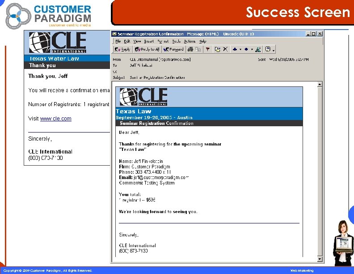Click the 'Seminar Registration Confirmation' dark header bar
The height and width of the screenshot is (274, 354).
pos(209,124)
